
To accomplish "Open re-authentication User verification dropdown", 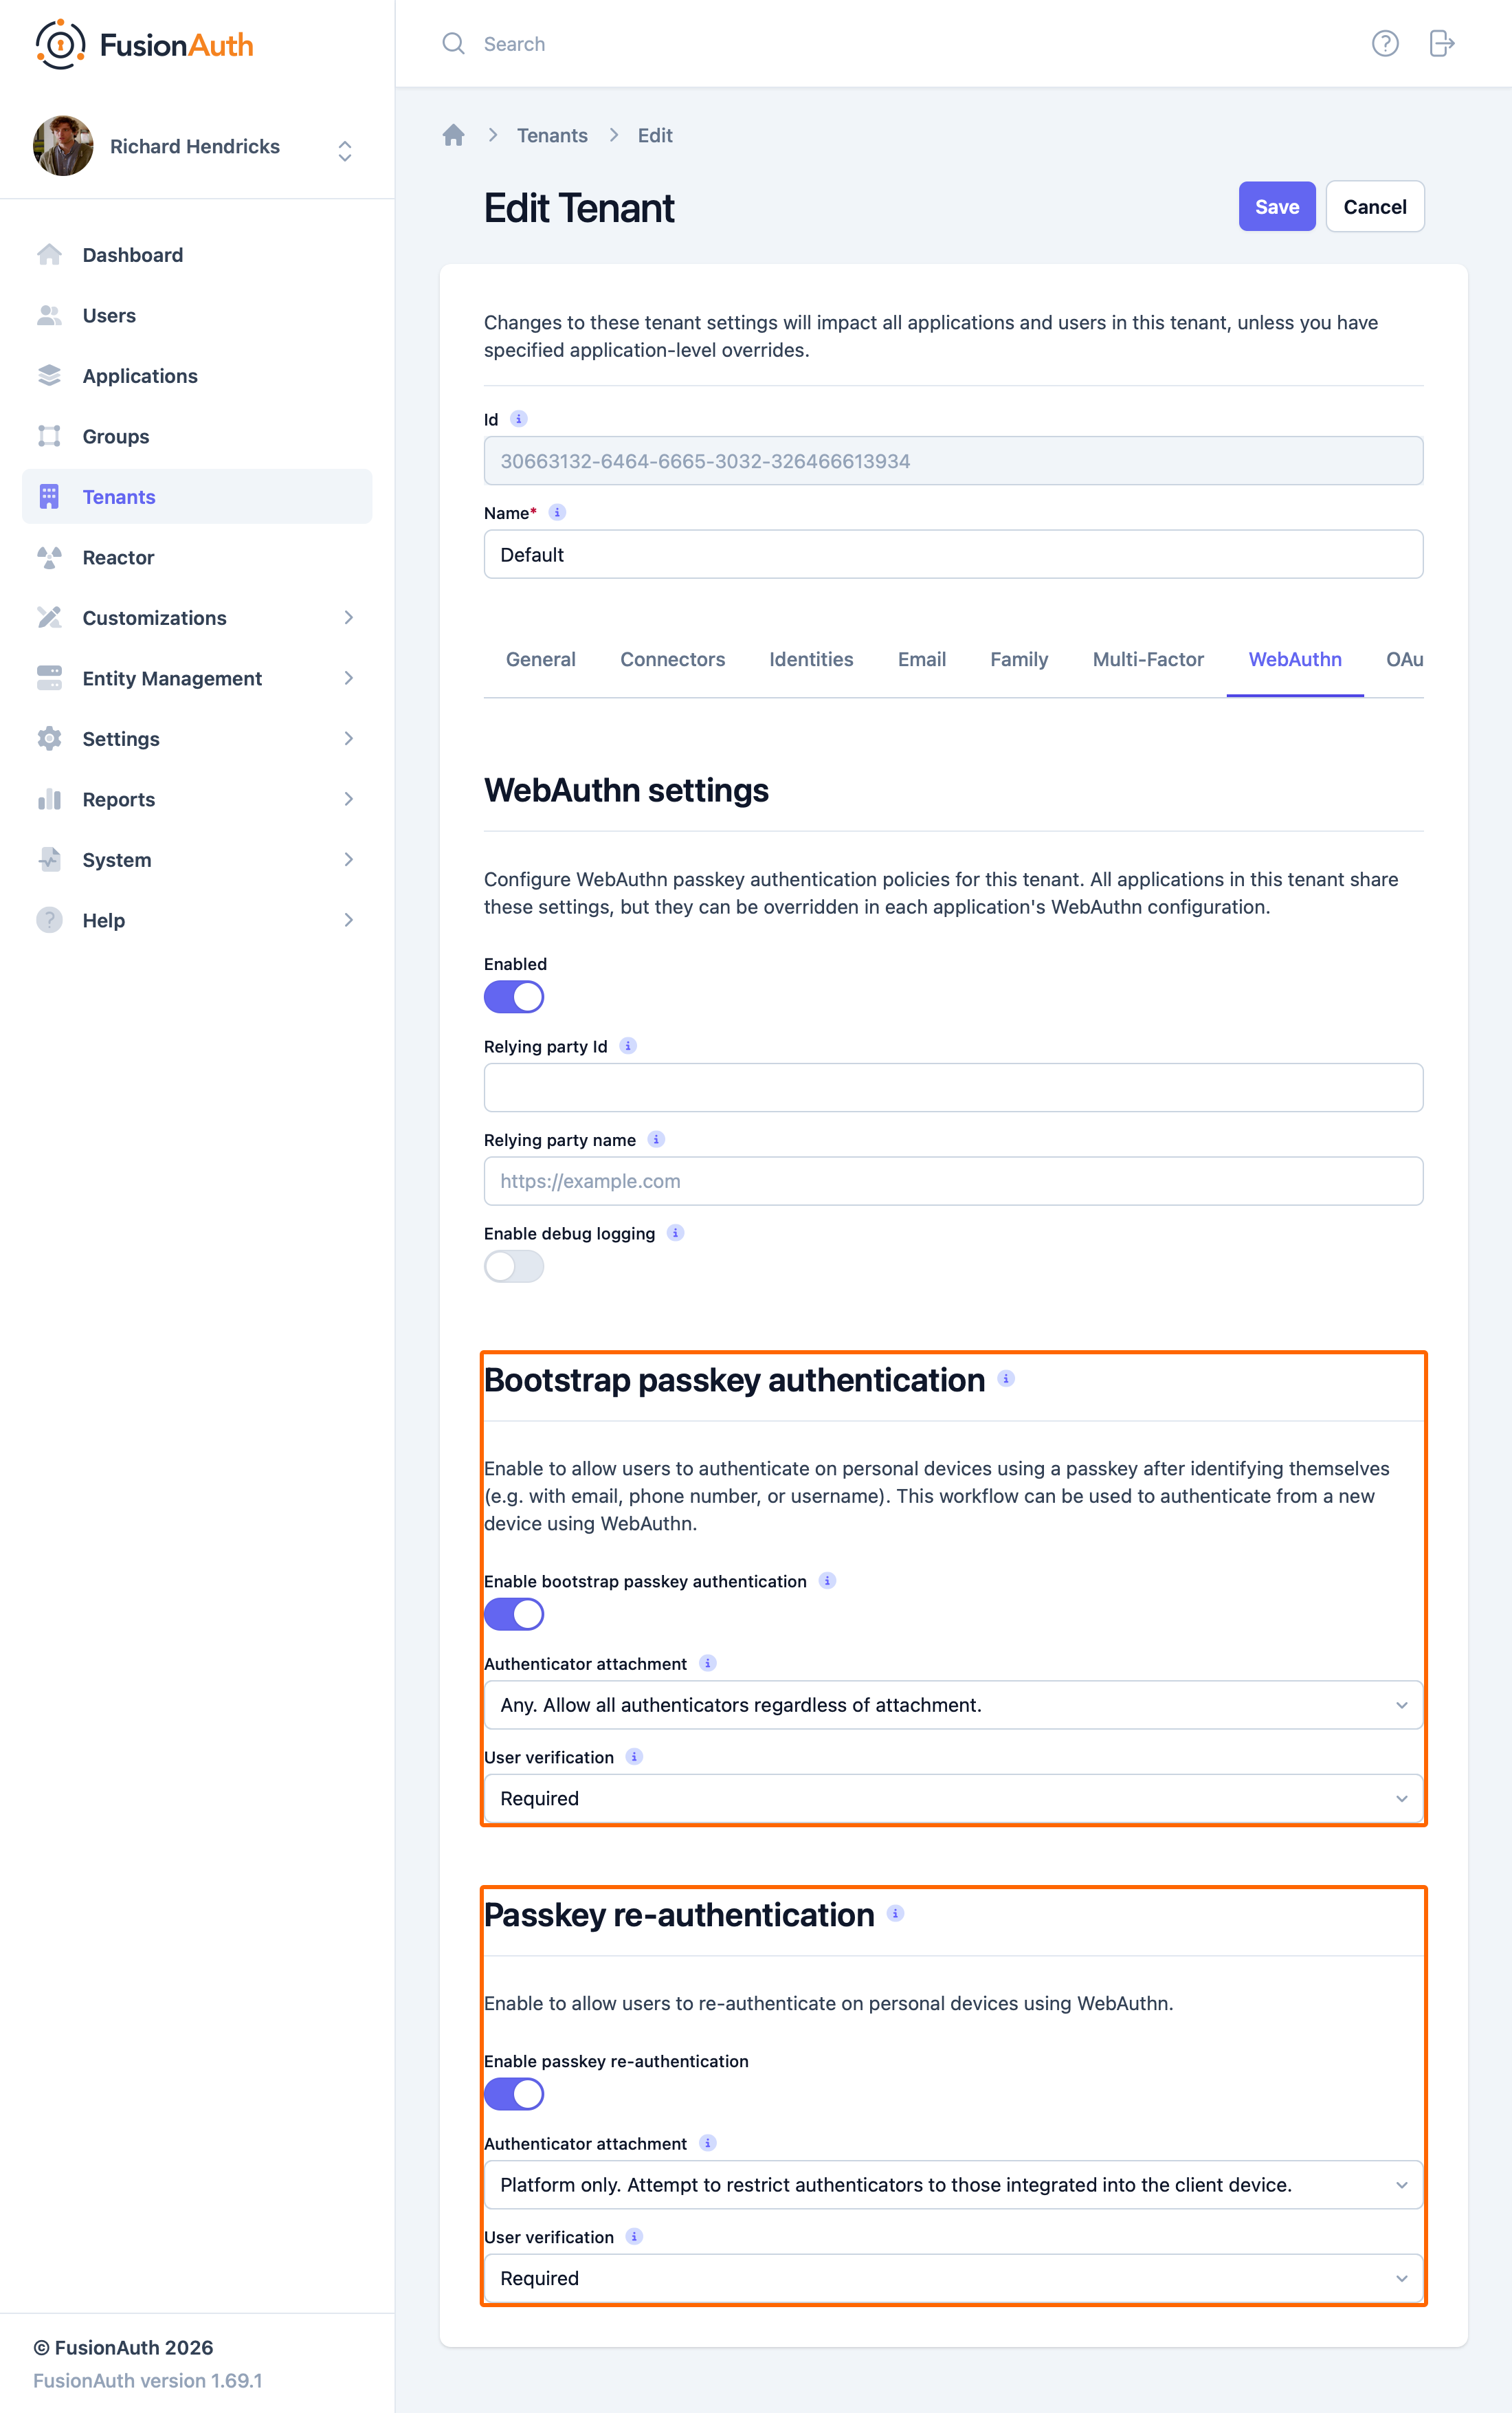I will 953,2278.
